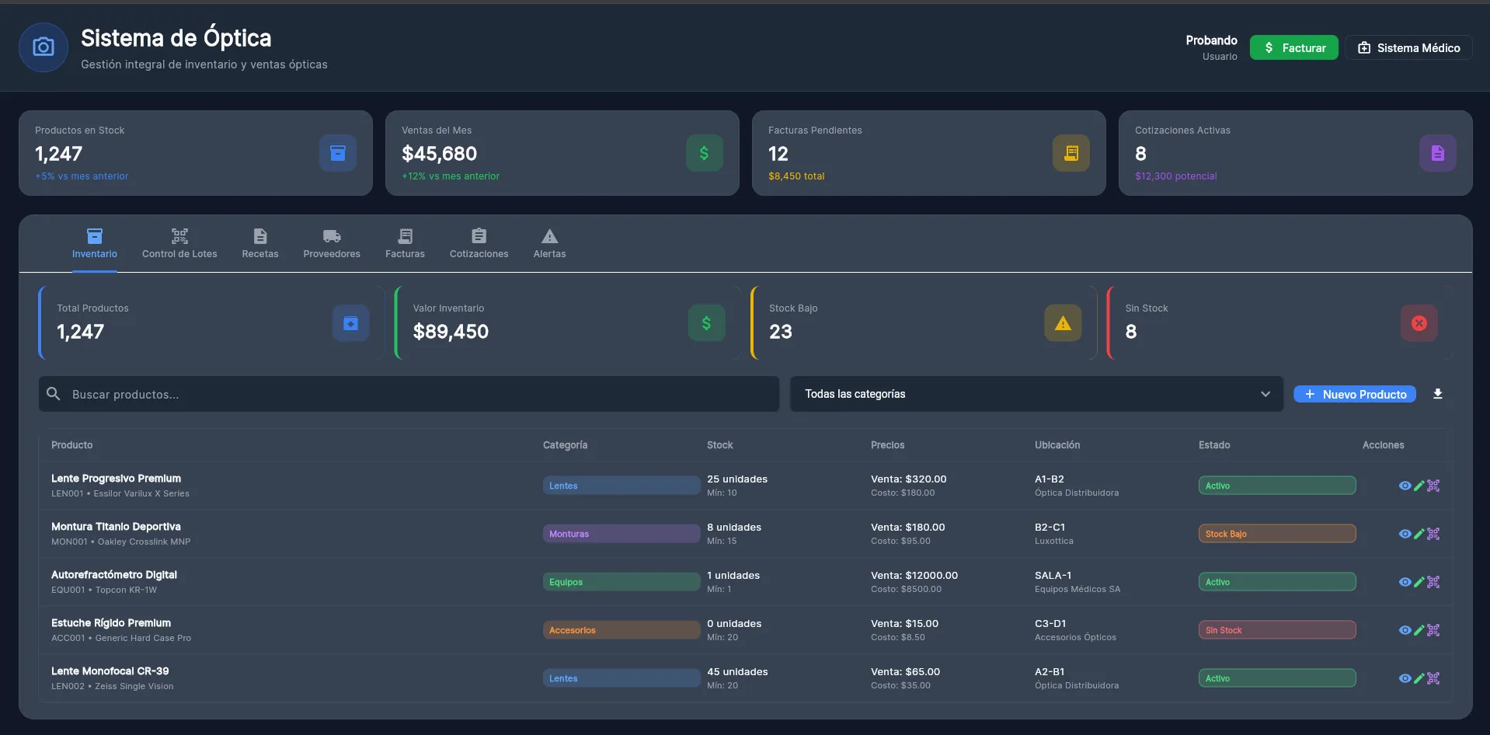Click the green Facturar button

pyautogui.click(x=1294, y=47)
